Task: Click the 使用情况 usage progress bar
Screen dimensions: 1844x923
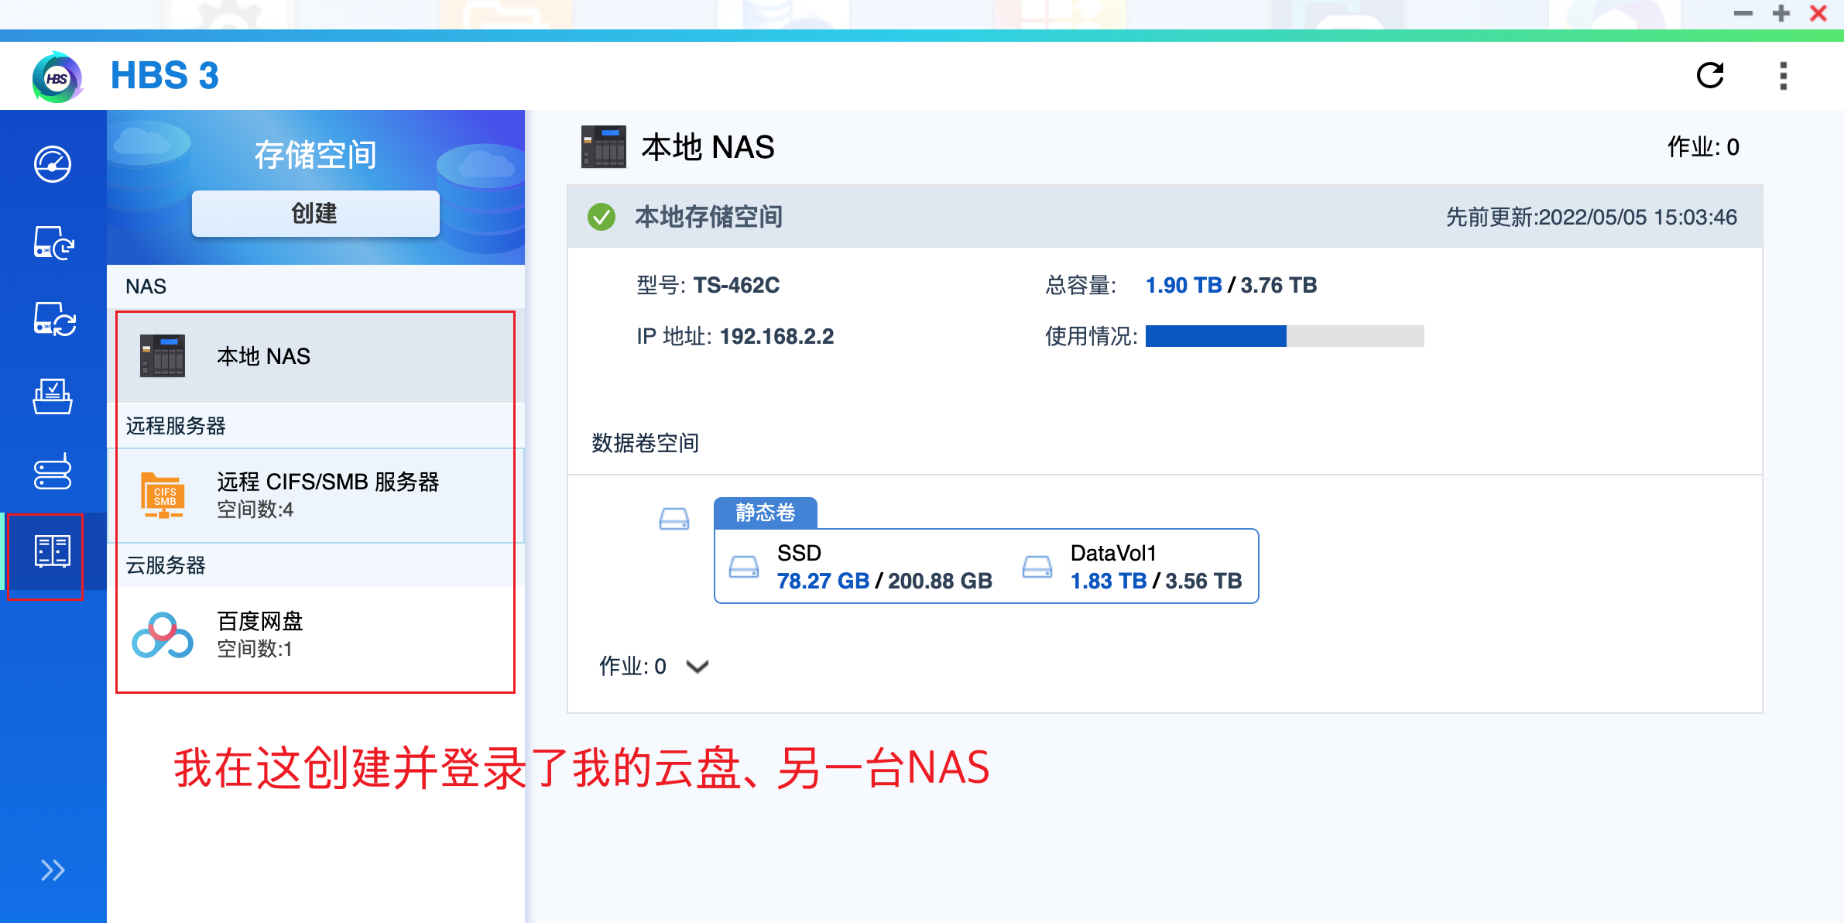Action: pyautogui.click(x=1284, y=337)
